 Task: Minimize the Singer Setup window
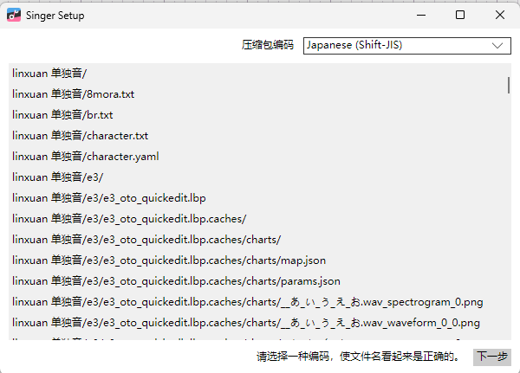click(421, 15)
